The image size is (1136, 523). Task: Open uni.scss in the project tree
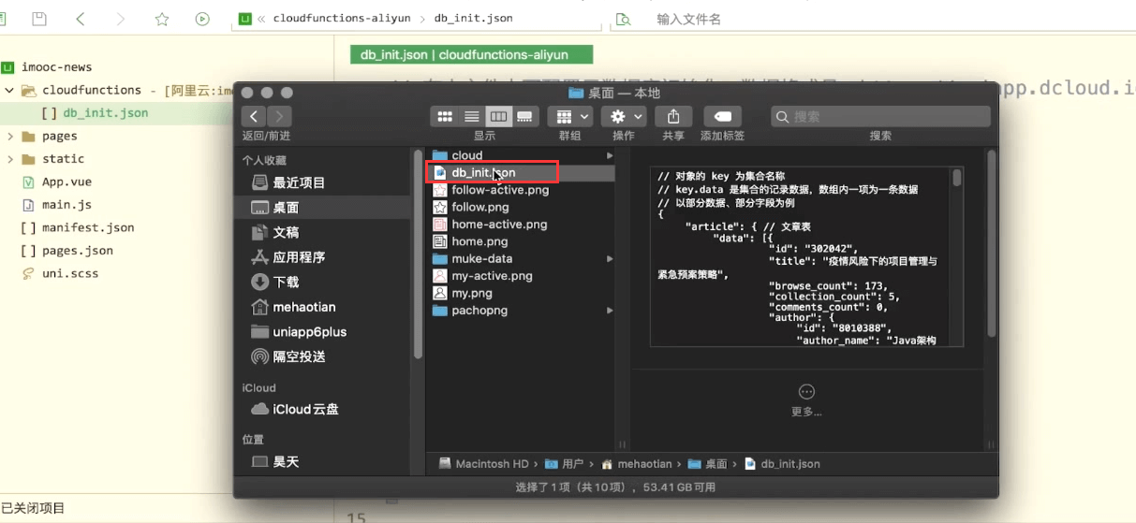pyautogui.click(x=70, y=273)
